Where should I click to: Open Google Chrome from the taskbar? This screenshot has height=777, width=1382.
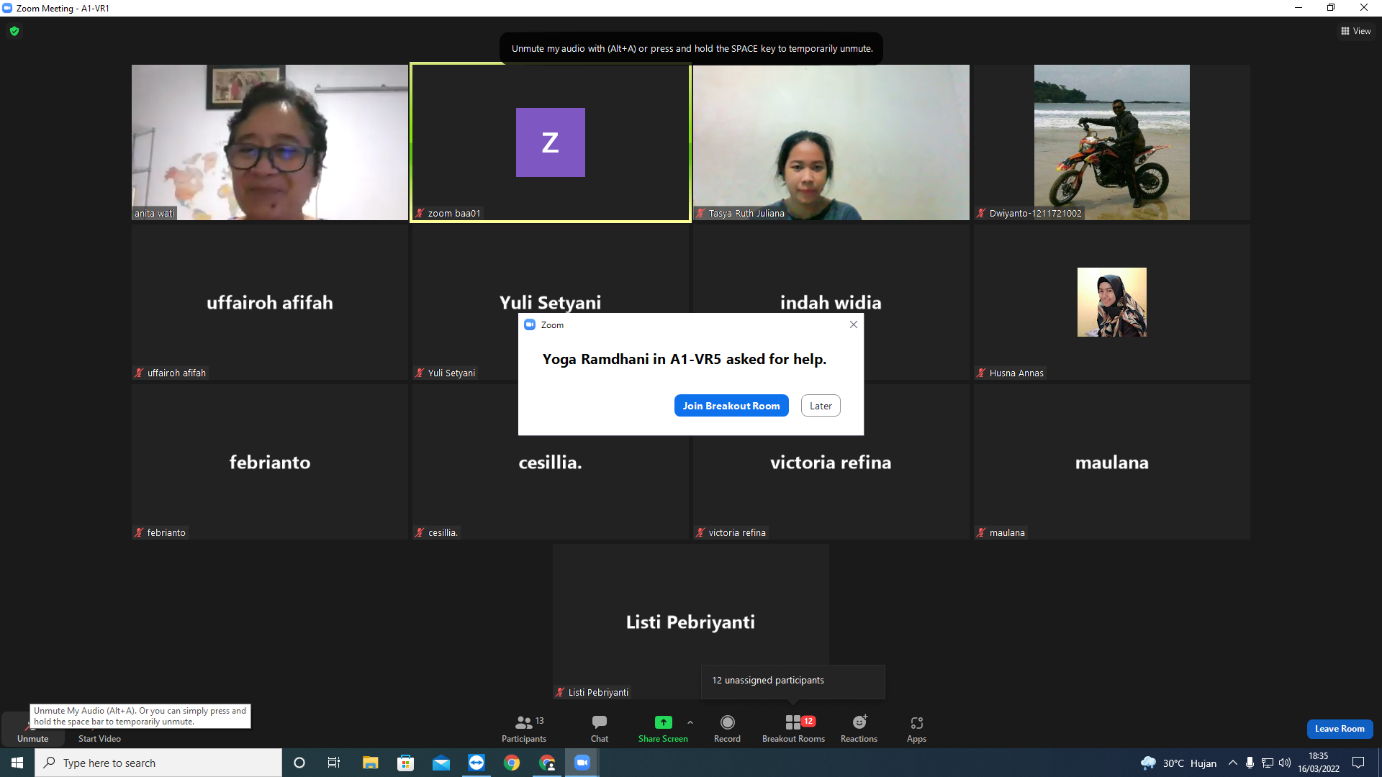tap(512, 763)
